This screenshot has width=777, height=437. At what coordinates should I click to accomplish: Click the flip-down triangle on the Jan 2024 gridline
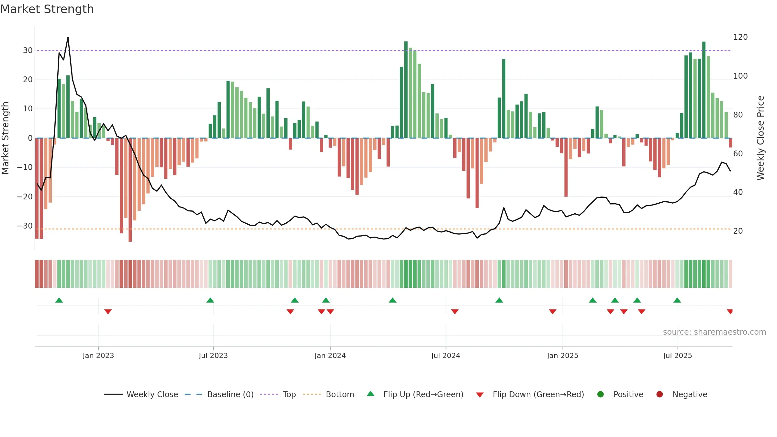[330, 312]
